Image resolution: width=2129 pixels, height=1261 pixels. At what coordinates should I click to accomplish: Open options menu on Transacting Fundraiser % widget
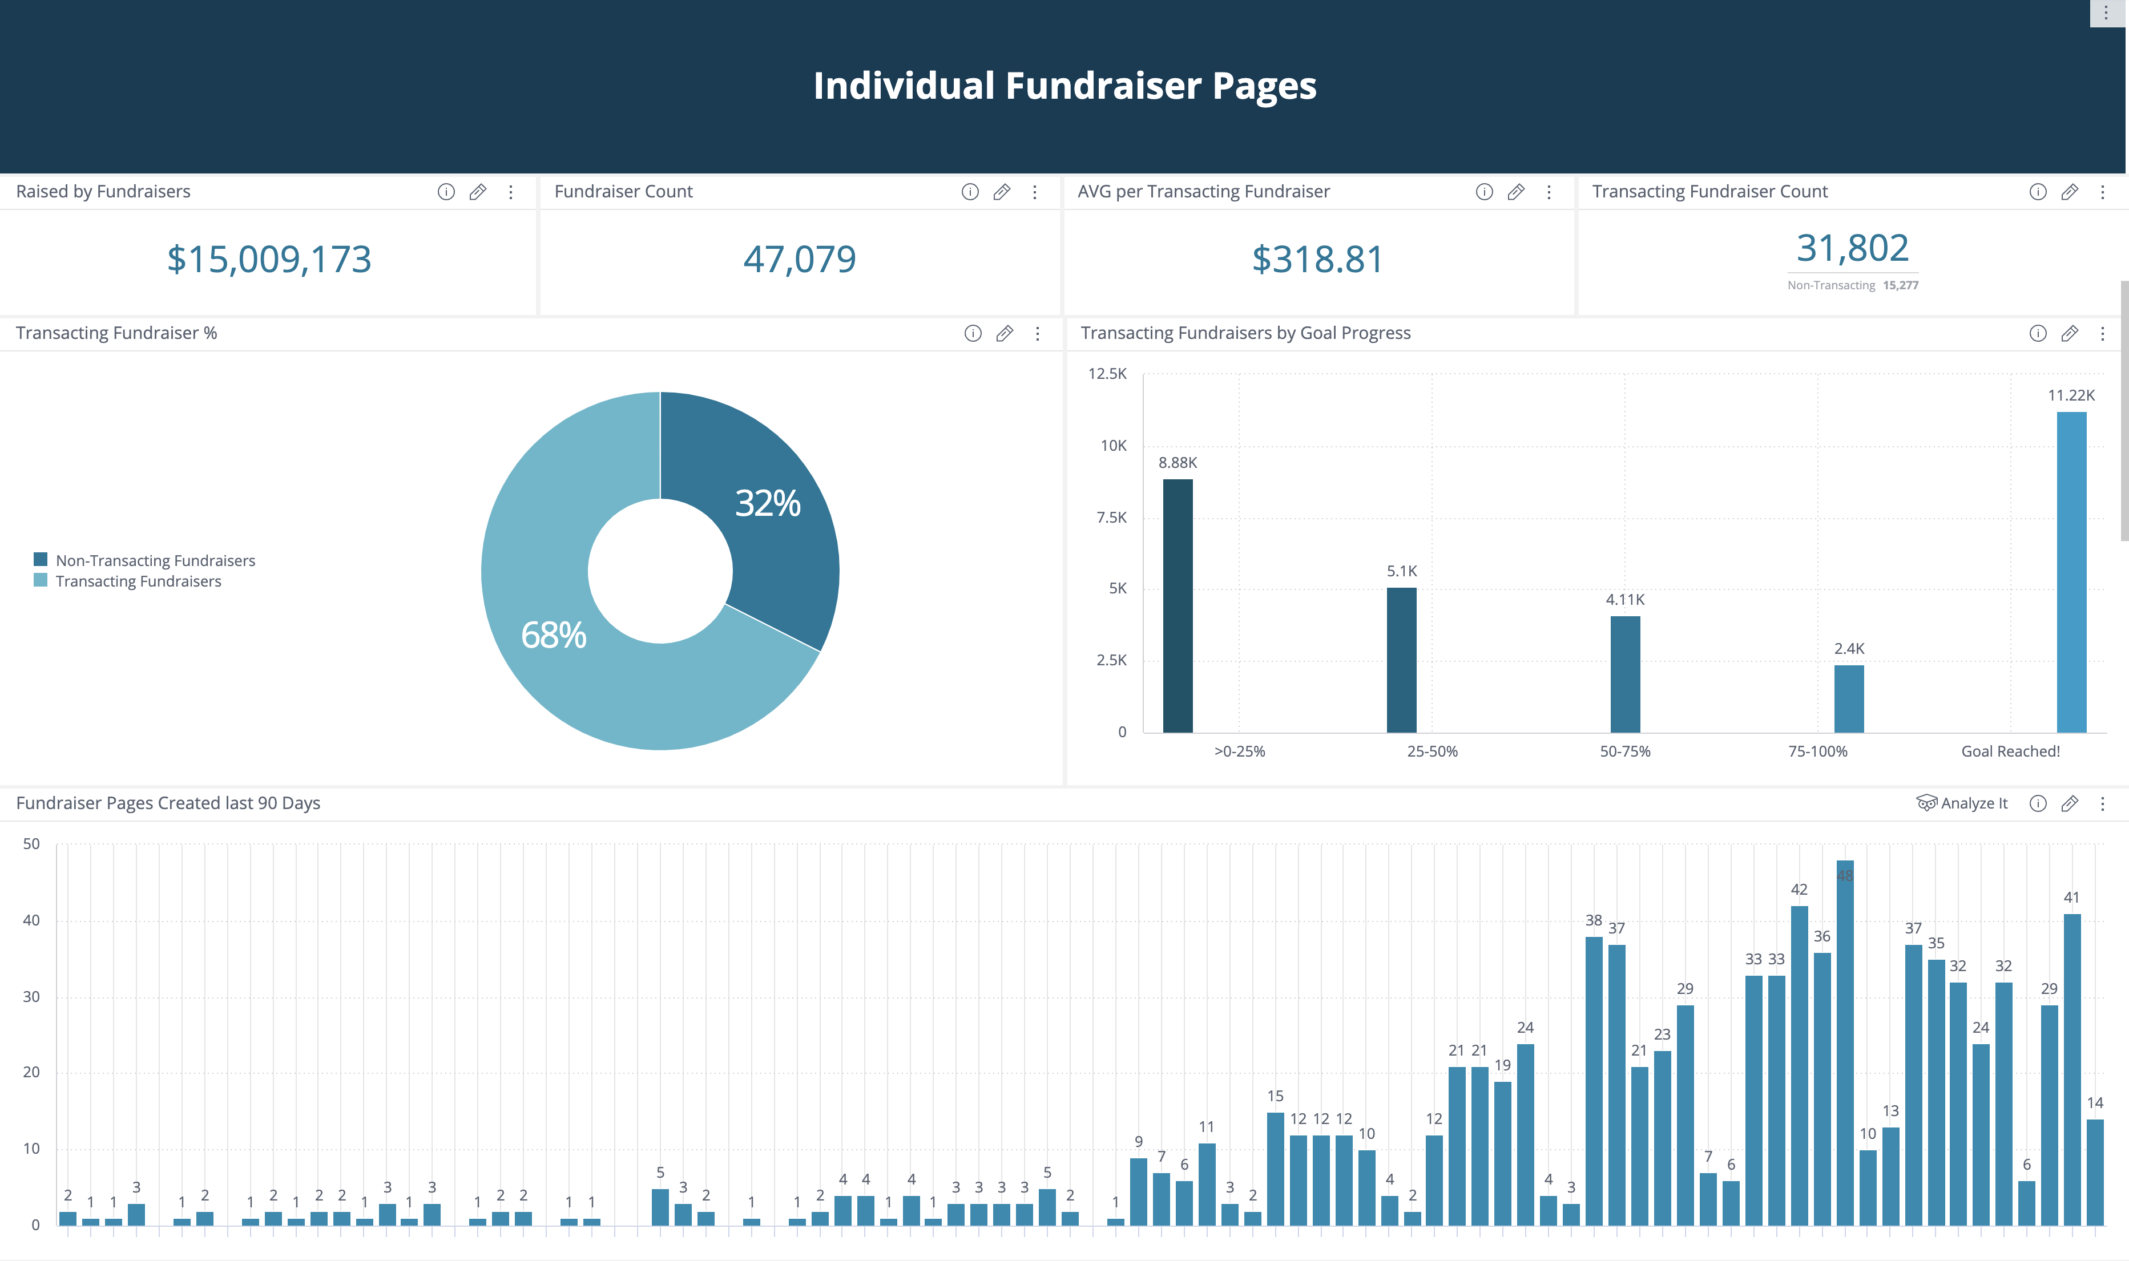(x=1037, y=333)
